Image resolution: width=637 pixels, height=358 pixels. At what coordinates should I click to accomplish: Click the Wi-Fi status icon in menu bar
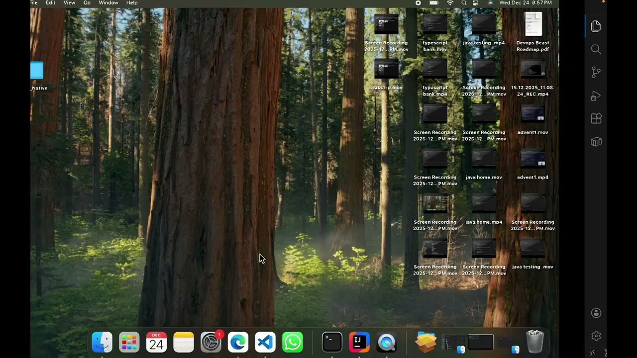point(450,3)
